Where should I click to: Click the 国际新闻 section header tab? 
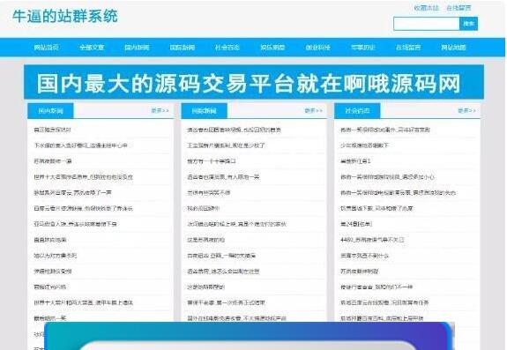[204, 111]
